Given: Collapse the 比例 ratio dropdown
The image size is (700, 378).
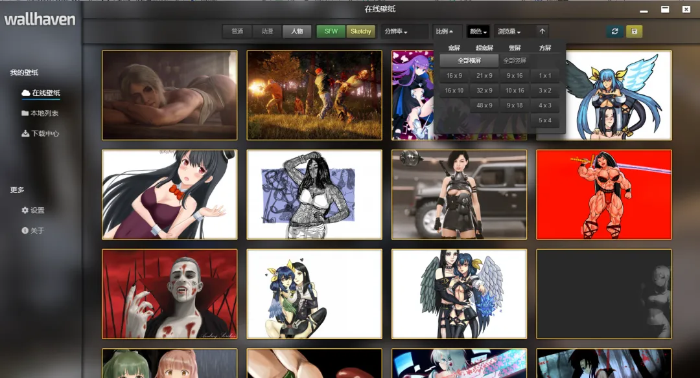Looking at the screenshot, I should pyautogui.click(x=445, y=31).
